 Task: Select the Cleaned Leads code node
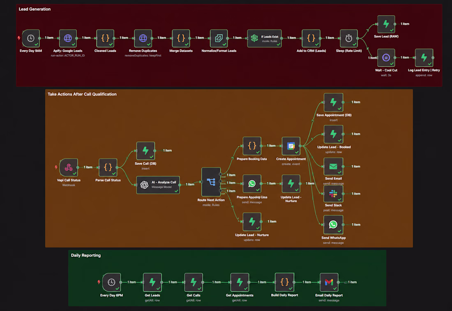coord(105,38)
